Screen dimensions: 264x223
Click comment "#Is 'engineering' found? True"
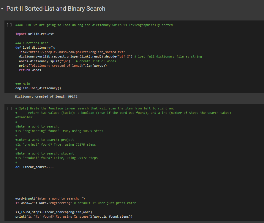click(59, 131)
